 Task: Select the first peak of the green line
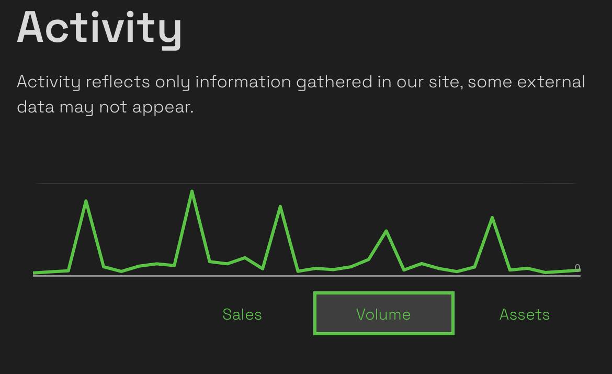coord(86,201)
